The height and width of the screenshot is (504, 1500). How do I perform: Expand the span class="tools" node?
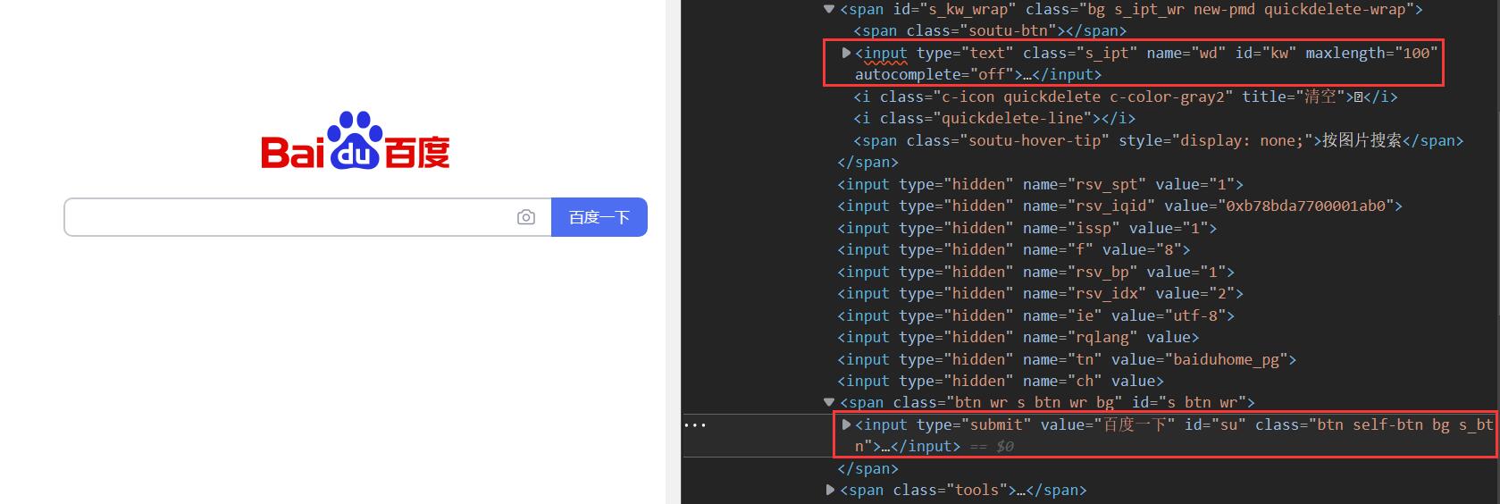(x=830, y=491)
